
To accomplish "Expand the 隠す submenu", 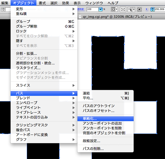I will tap(44, 41).
